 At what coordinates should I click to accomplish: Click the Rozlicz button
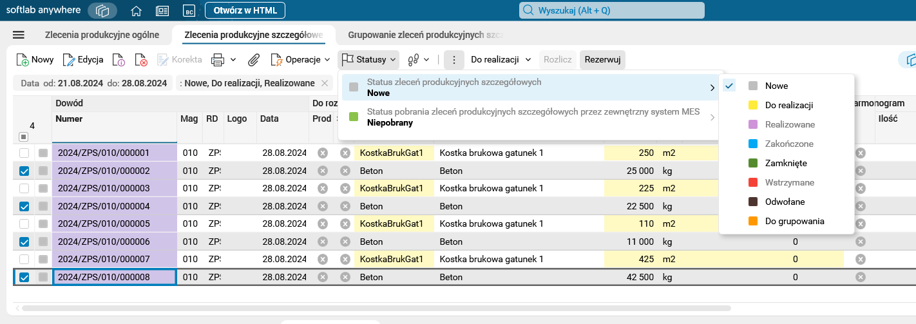pos(558,60)
